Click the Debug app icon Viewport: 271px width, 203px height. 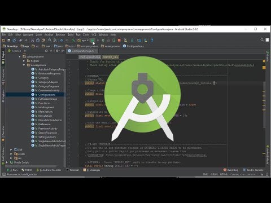(103, 40)
